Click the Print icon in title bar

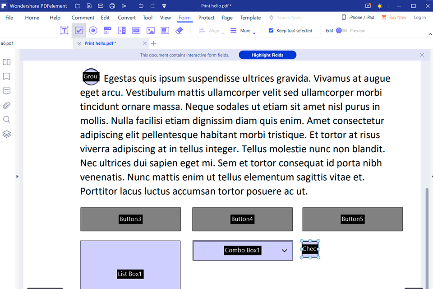tap(112, 6)
